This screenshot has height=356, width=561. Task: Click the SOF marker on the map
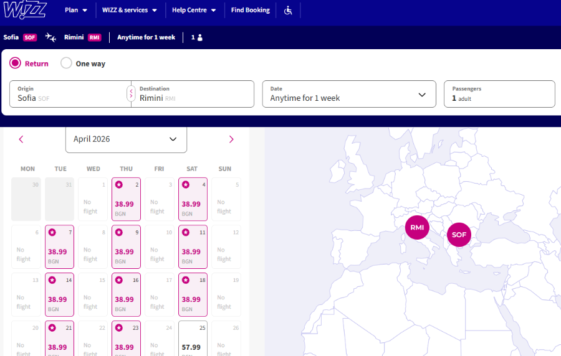pos(459,235)
